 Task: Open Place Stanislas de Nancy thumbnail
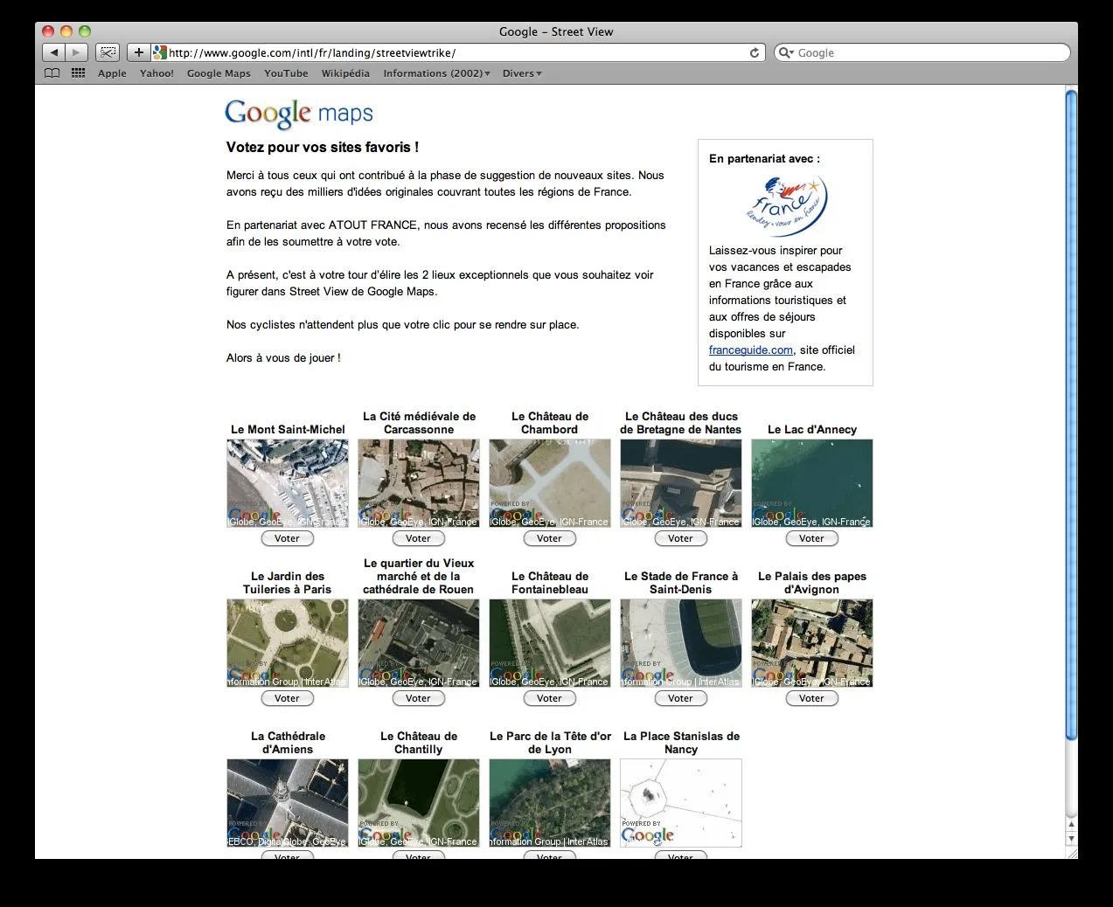(681, 803)
